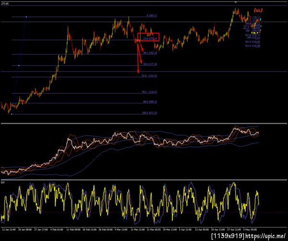Click the 27 Jan 17:00 time axis label
This screenshot has height=241, width=288.
tap(41, 230)
